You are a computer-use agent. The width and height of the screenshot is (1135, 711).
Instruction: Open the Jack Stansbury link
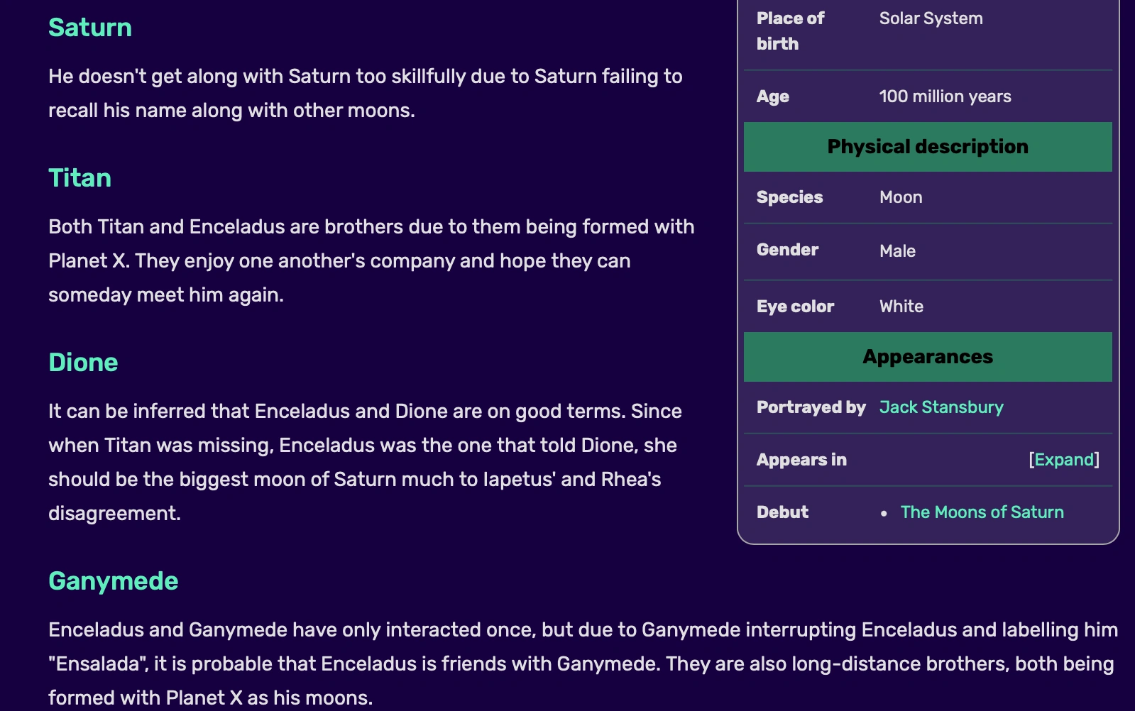click(x=941, y=407)
